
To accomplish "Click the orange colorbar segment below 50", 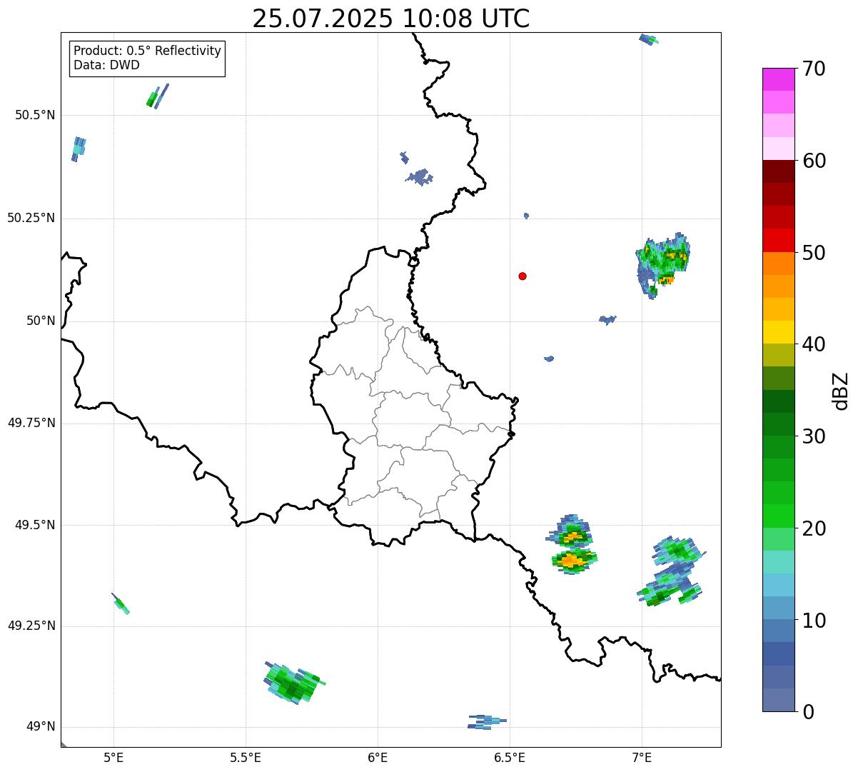I will point(779,264).
